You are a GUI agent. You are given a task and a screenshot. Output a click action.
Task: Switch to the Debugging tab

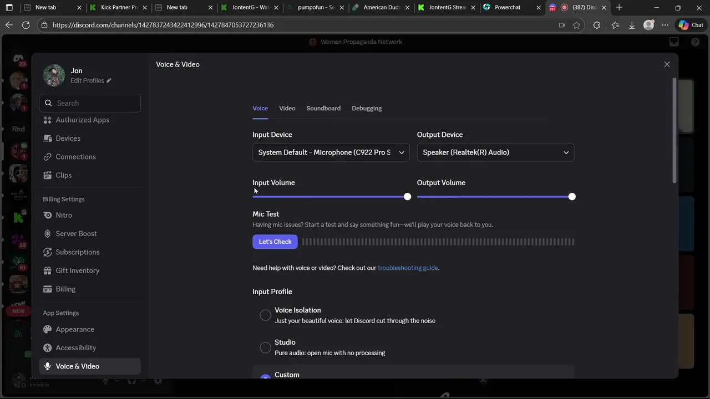pyautogui.click(x=367, y=108)
